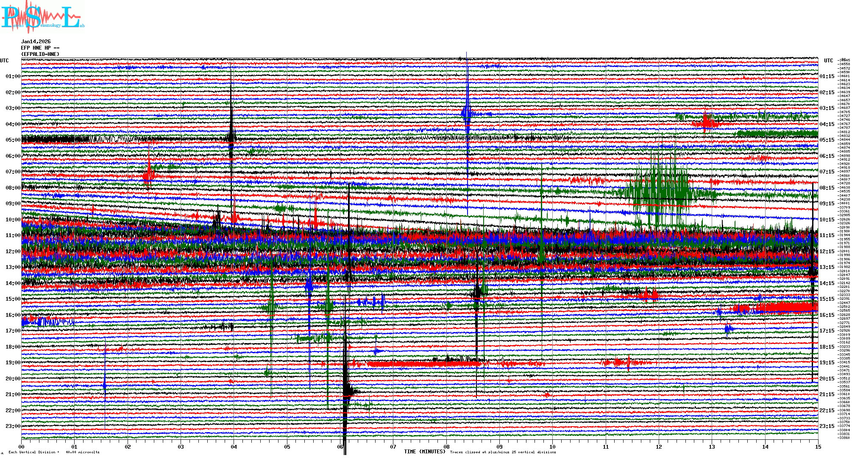Click the 16:15 time label on right
This screenshot has height=458, width=852.
click(x=827, y=315)
